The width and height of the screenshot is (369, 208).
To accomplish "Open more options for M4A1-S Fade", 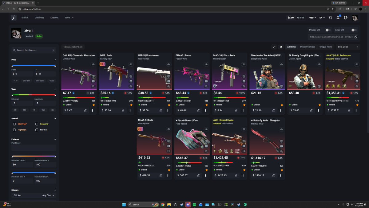I will (168, 175).
